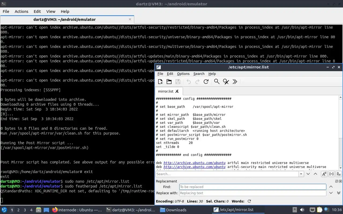Click the removable media tray icon
Viewport: 343px width, 214px height.
click(294, 210)
